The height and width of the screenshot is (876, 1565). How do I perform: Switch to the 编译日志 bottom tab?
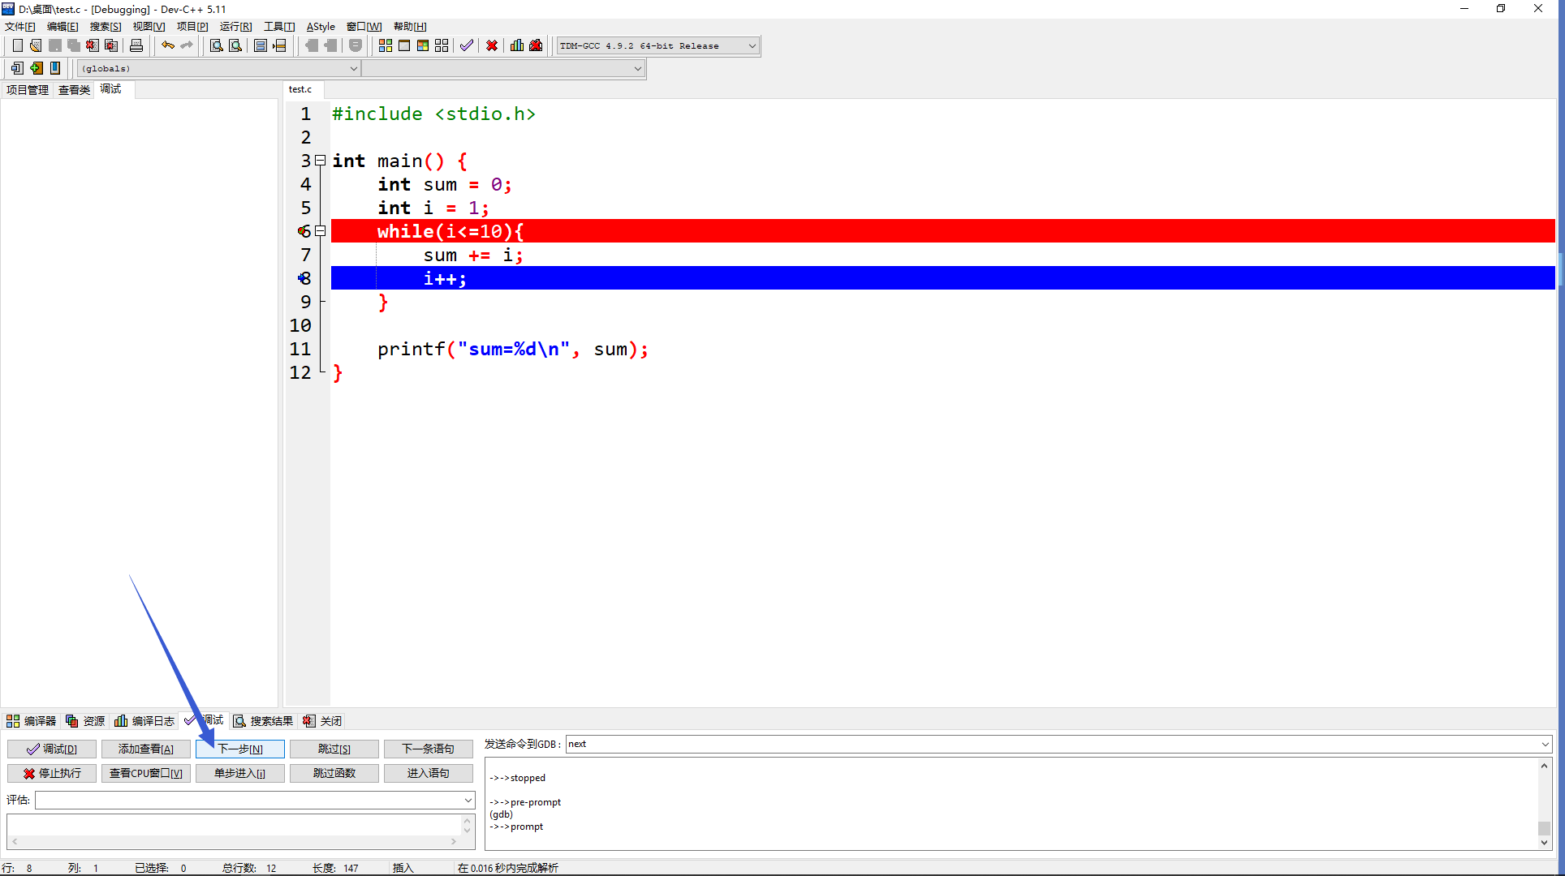(x=145, y=721)
